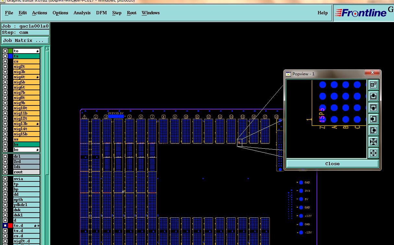394x245 pixels.
Task: Select the sig3b layer name
Action: click(x=26, y=72)
